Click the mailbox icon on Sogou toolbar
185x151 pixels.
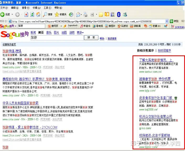pos(166,26)
